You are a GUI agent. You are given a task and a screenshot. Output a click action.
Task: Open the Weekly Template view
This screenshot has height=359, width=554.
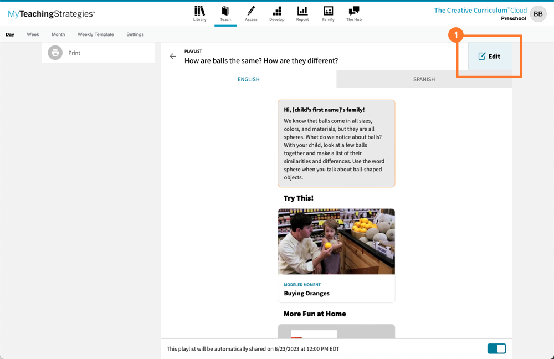pos(95,34)
